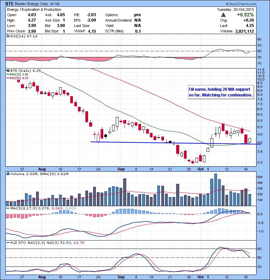This screenshot has width=270, height=280.
Task: Click the MA(20) 3.96 legend entry
Action: (17, 75)
